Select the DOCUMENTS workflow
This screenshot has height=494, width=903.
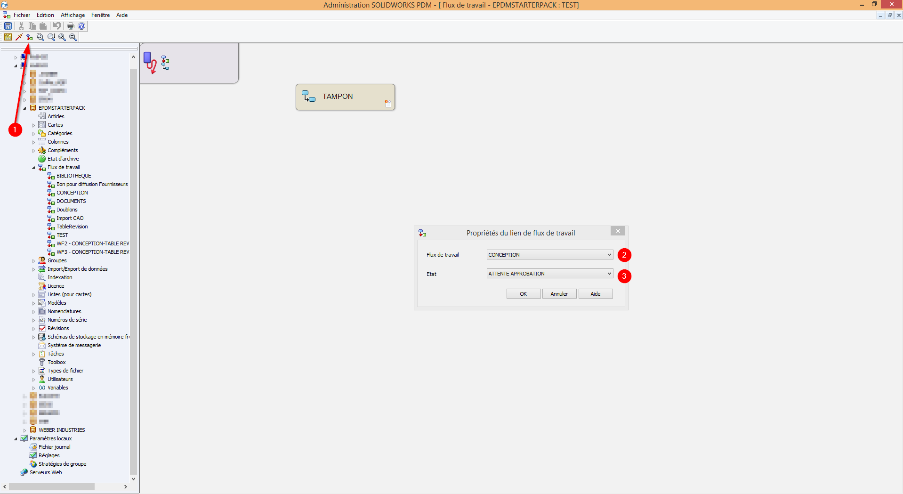point(71,201)
